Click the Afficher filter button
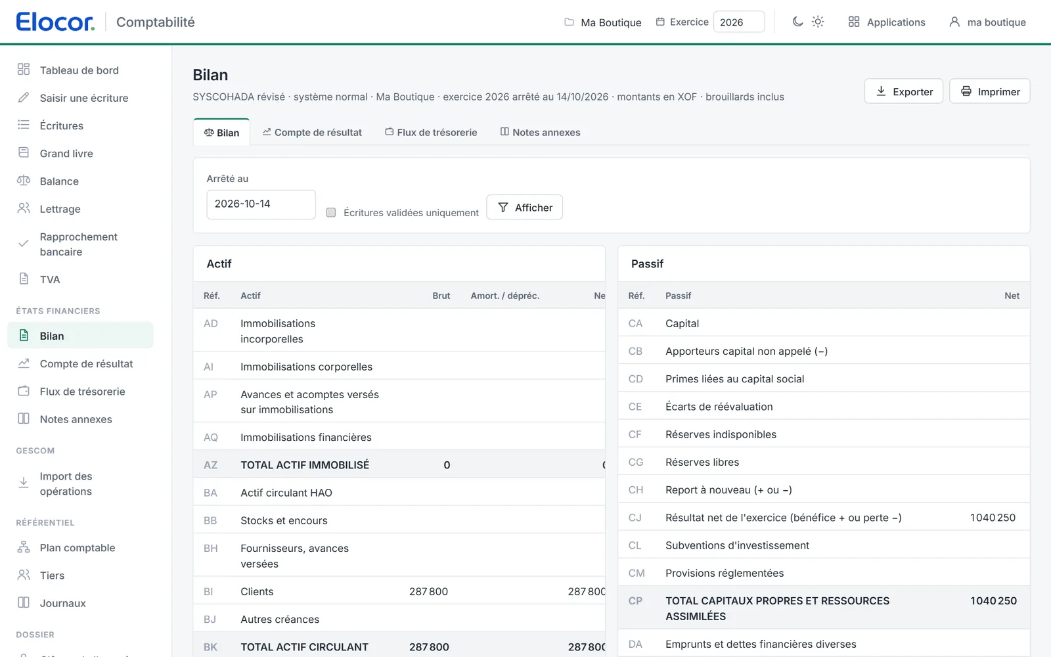Screen dimensions: 1051x657 tap(524, 207)
